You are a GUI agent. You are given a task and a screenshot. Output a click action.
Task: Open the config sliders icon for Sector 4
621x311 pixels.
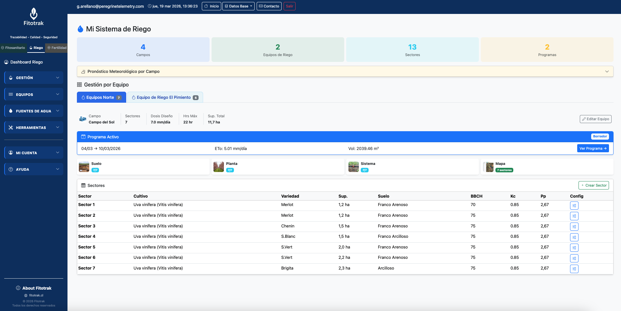click(x=574, y=237)
